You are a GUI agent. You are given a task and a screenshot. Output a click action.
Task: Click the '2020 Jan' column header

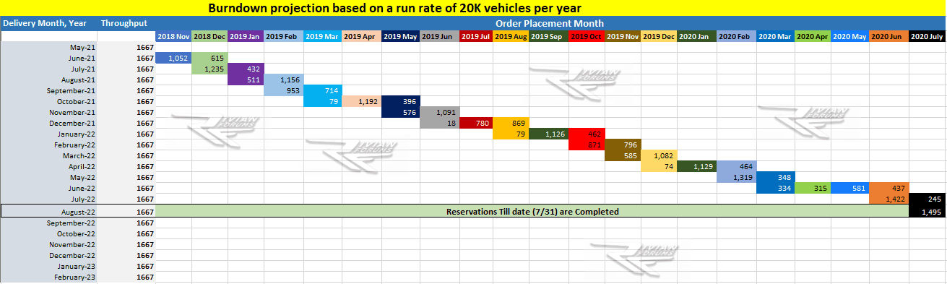pyautogui.click(x=697, y=35)
